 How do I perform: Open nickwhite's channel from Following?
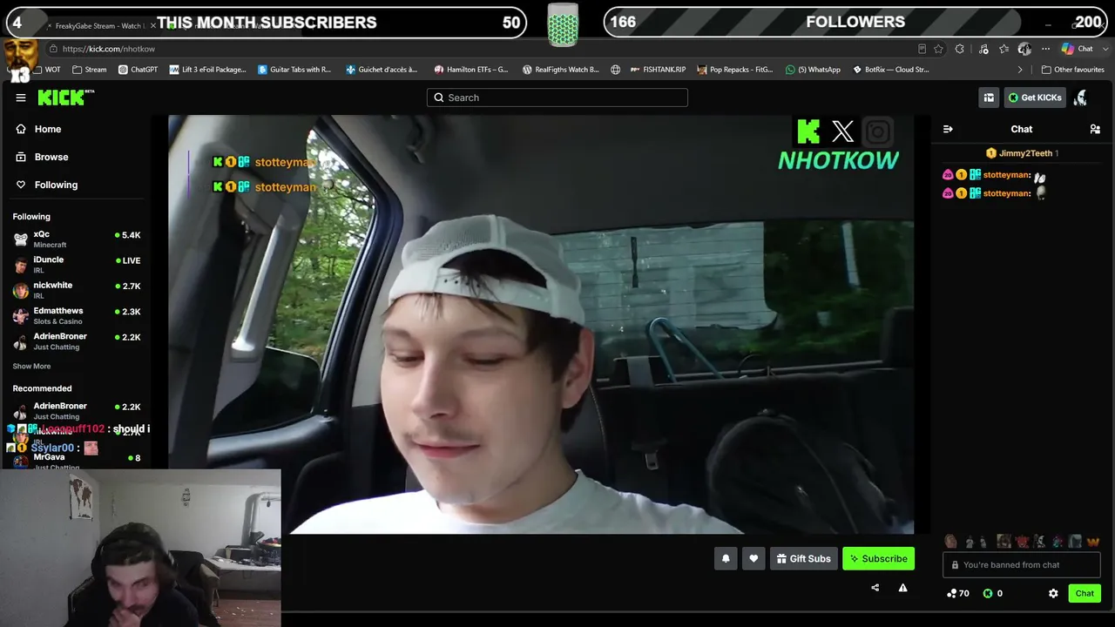pos(77,290)
